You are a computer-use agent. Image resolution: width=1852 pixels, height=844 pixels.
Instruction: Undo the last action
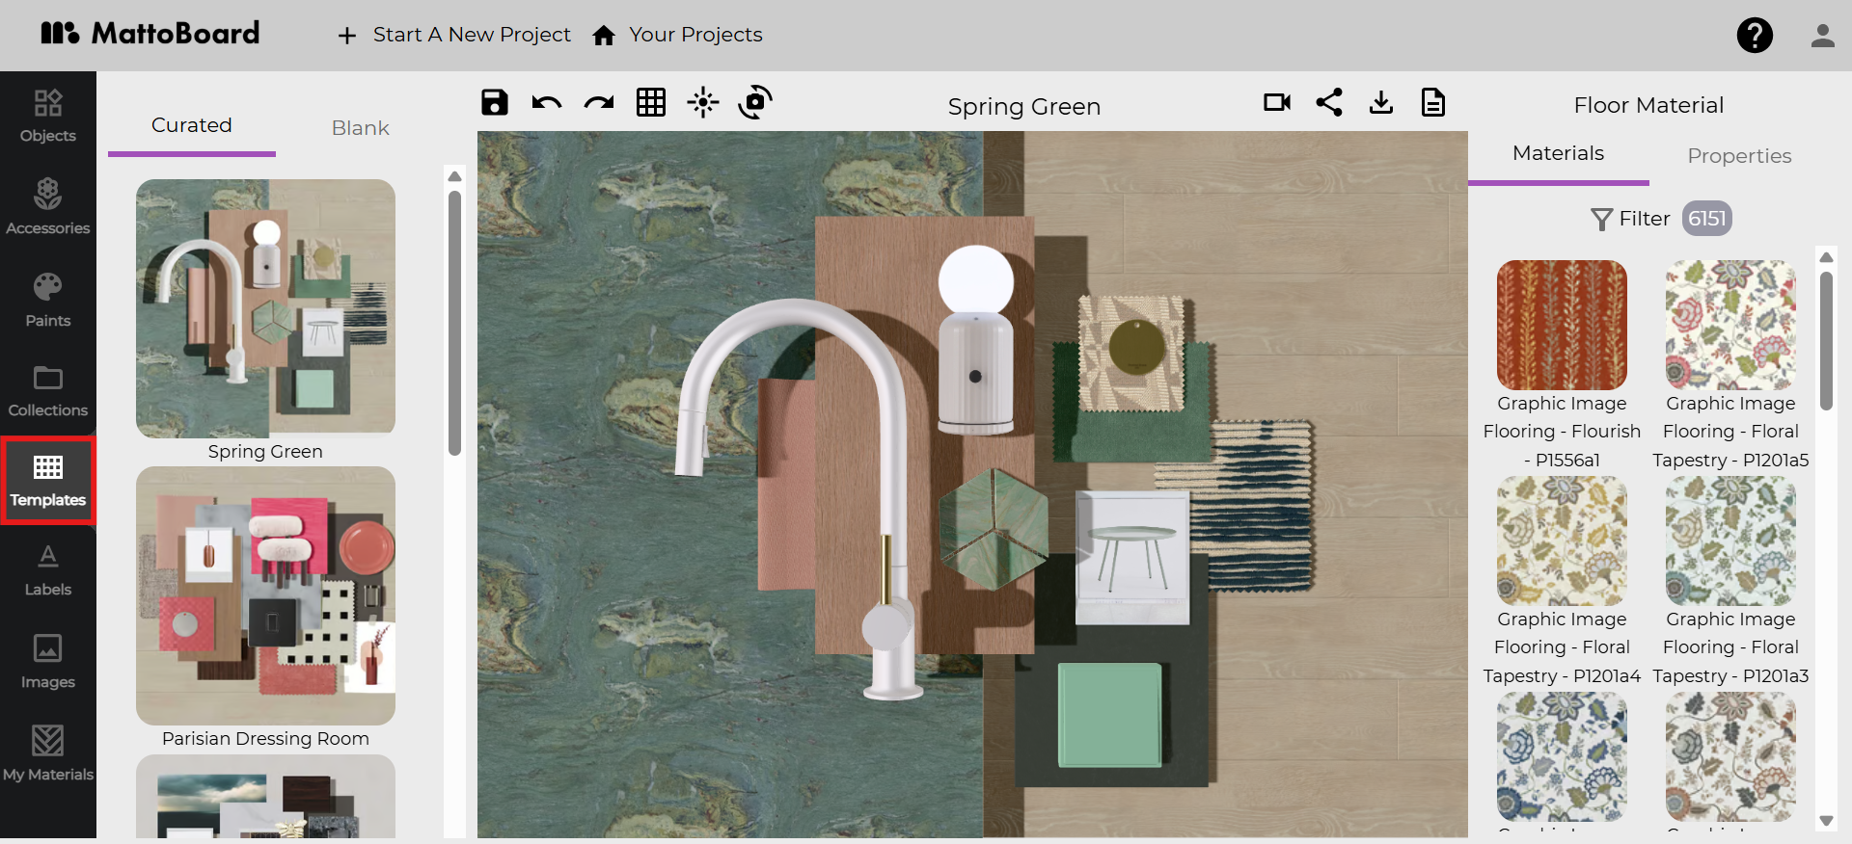[x=547, y=102]
